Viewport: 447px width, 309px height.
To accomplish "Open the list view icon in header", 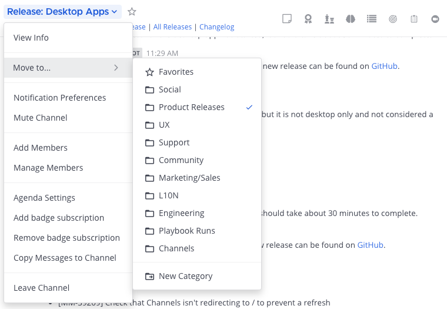I will coord(372,19).
